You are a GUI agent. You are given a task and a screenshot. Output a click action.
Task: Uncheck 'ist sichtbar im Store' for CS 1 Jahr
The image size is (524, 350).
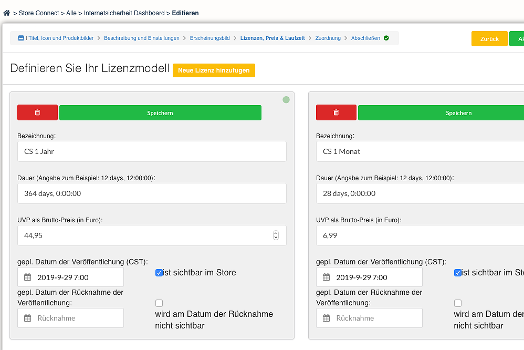tap(159, 273)
